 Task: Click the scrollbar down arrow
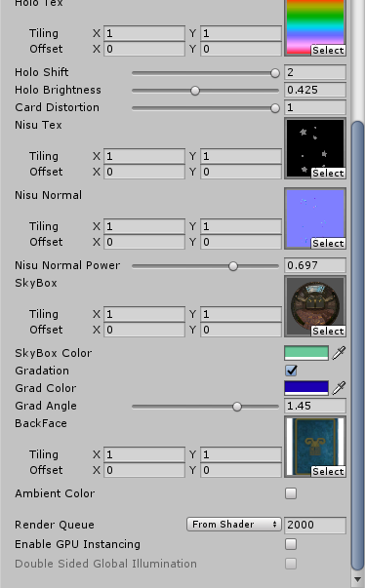point(357,580)
